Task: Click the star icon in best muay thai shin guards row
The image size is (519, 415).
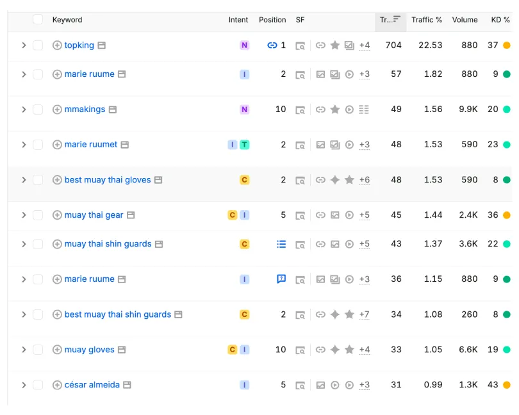Action: coord(349,314)
